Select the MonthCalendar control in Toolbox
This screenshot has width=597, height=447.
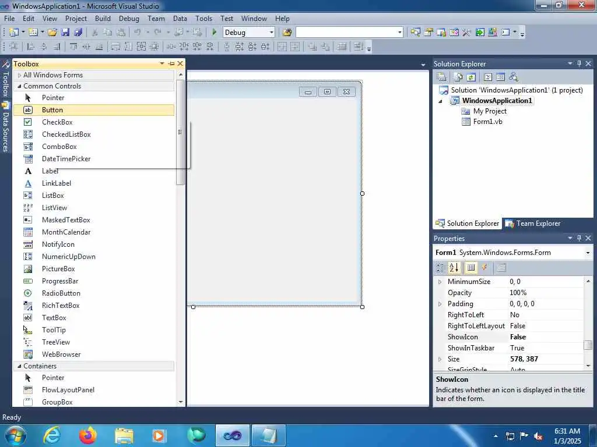tap(94, 232)
